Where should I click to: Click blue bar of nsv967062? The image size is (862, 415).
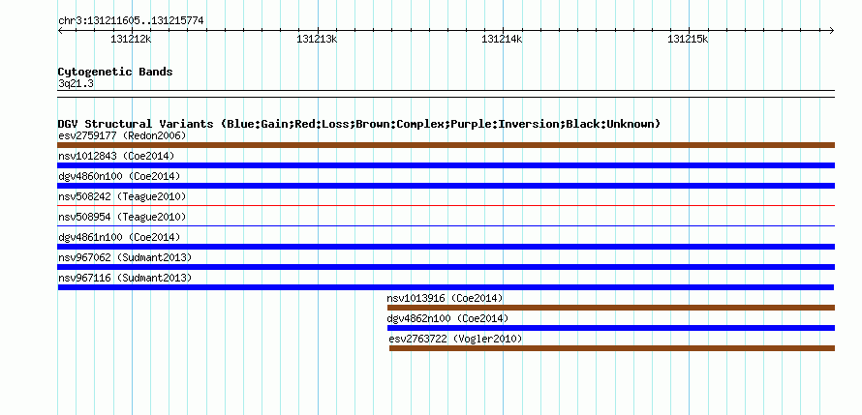tap(446, 267)
